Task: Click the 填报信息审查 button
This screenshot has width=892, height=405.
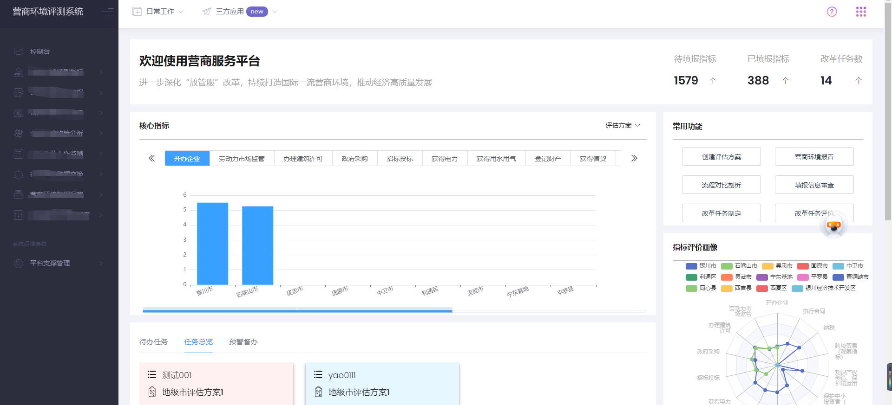Action: pyautogui.click(x=814, y=185)
